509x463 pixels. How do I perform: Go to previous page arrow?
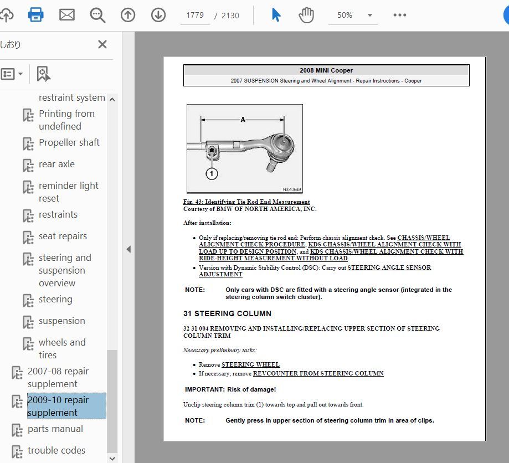pos(128,16)
